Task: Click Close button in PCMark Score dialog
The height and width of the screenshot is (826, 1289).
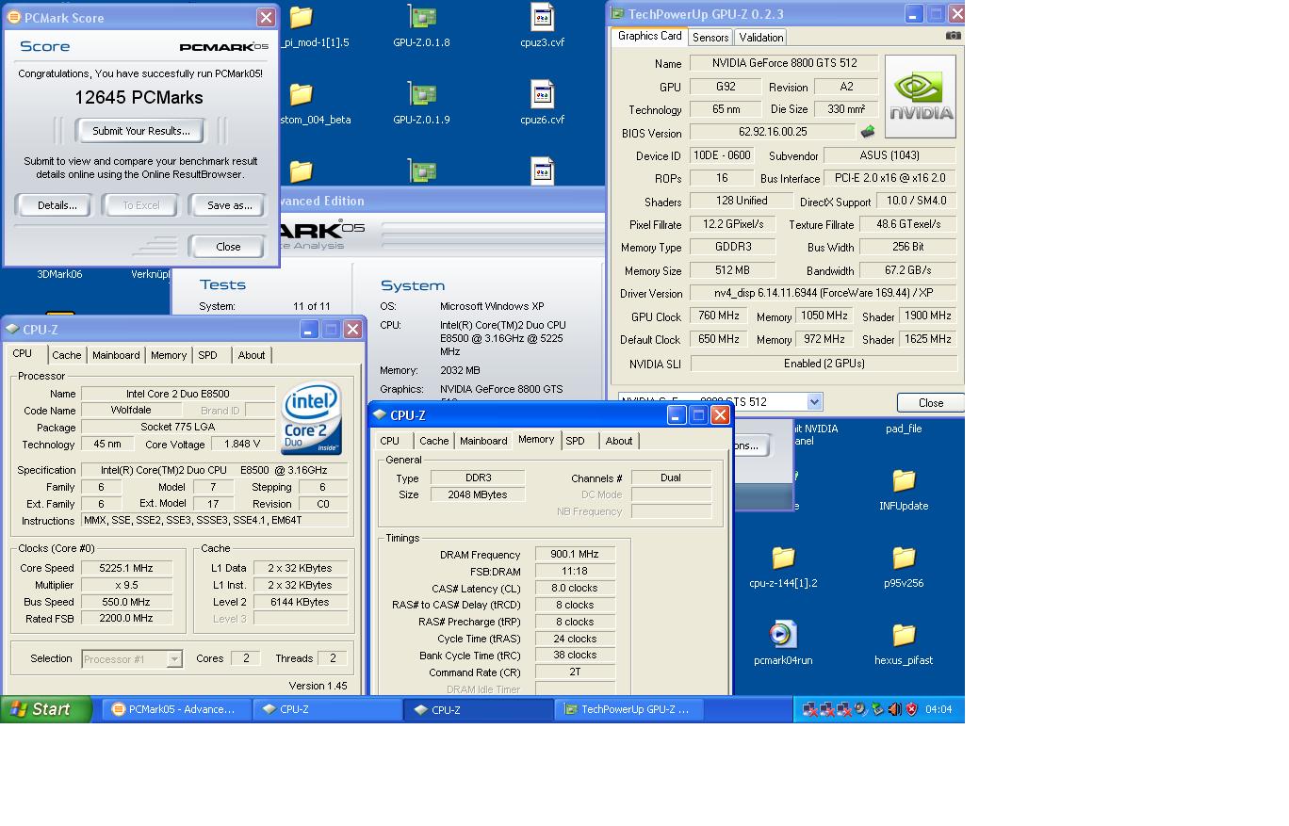Action: pyautogui.click(x=228, y=247)
